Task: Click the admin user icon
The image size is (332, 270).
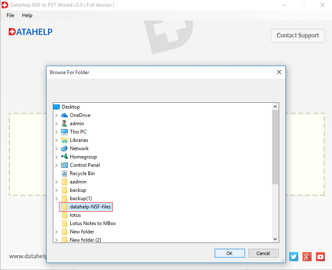Action: pos(64,124)
